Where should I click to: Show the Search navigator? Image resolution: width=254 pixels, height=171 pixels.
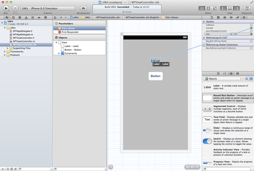20,17
